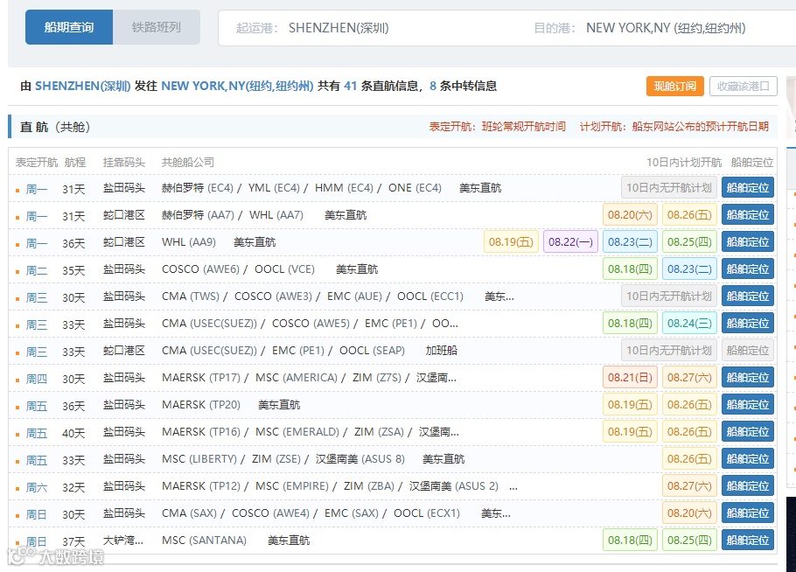Click 船舶定位 for the 赫伯罗特 (EC4) row

[748, 188]
